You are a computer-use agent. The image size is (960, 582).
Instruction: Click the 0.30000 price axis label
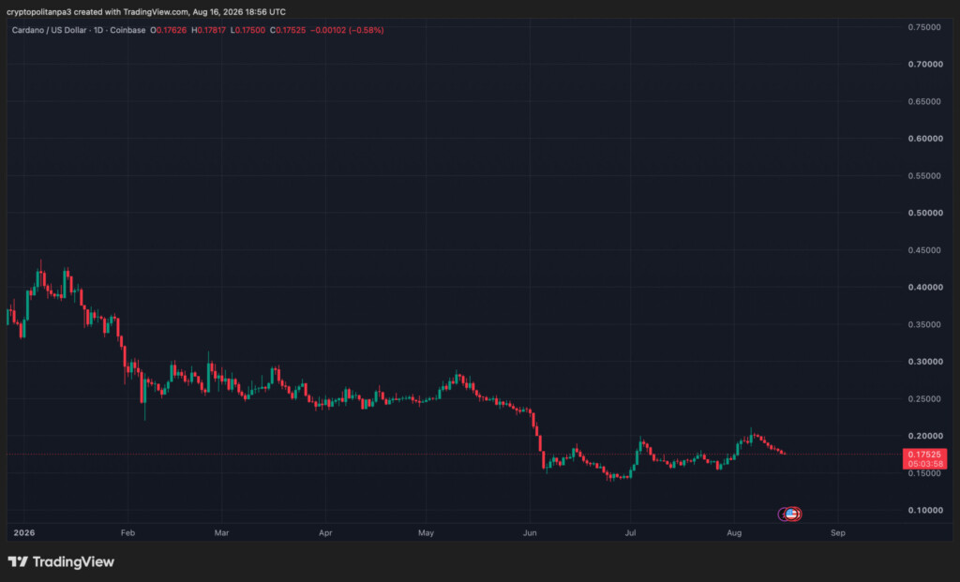tap(924, 362)
